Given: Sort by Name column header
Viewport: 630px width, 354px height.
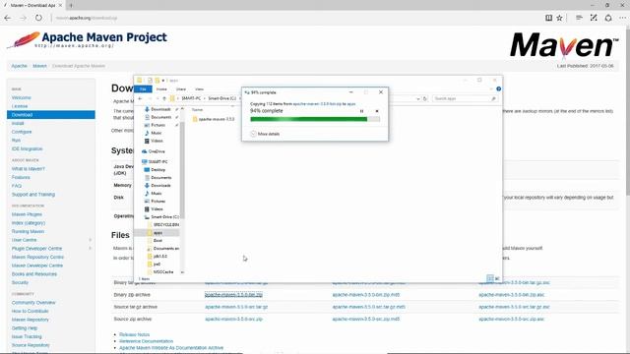Looking at the screenshot, I should coord(197,109).
